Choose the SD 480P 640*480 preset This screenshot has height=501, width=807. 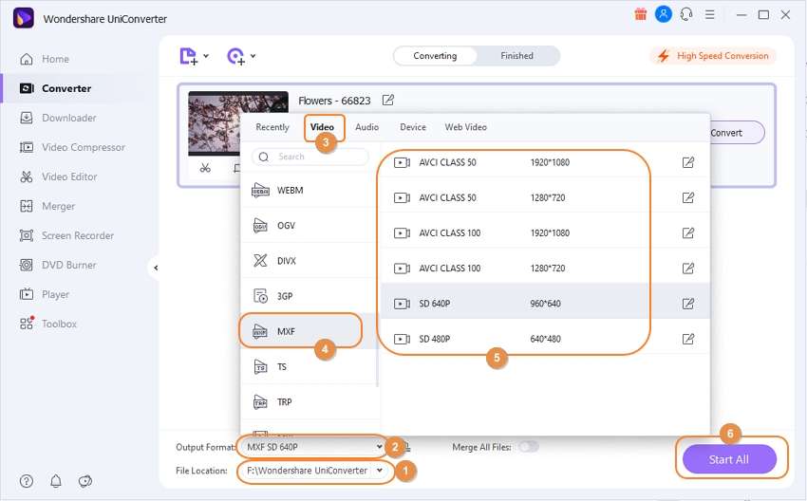coord(545,339)
